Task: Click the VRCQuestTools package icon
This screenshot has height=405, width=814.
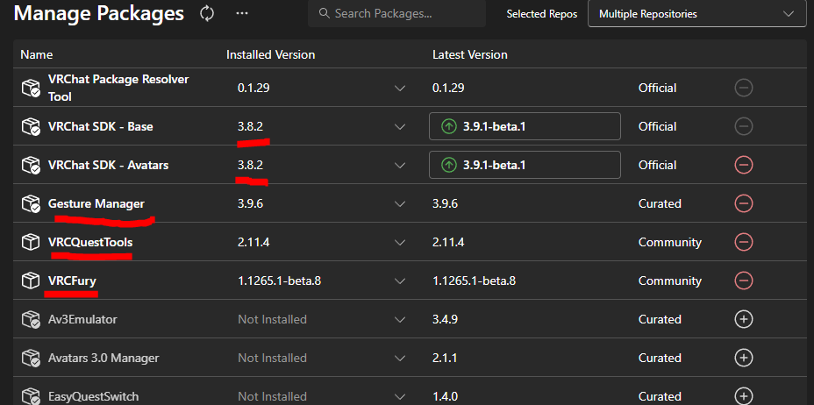Action: point(31,242)
